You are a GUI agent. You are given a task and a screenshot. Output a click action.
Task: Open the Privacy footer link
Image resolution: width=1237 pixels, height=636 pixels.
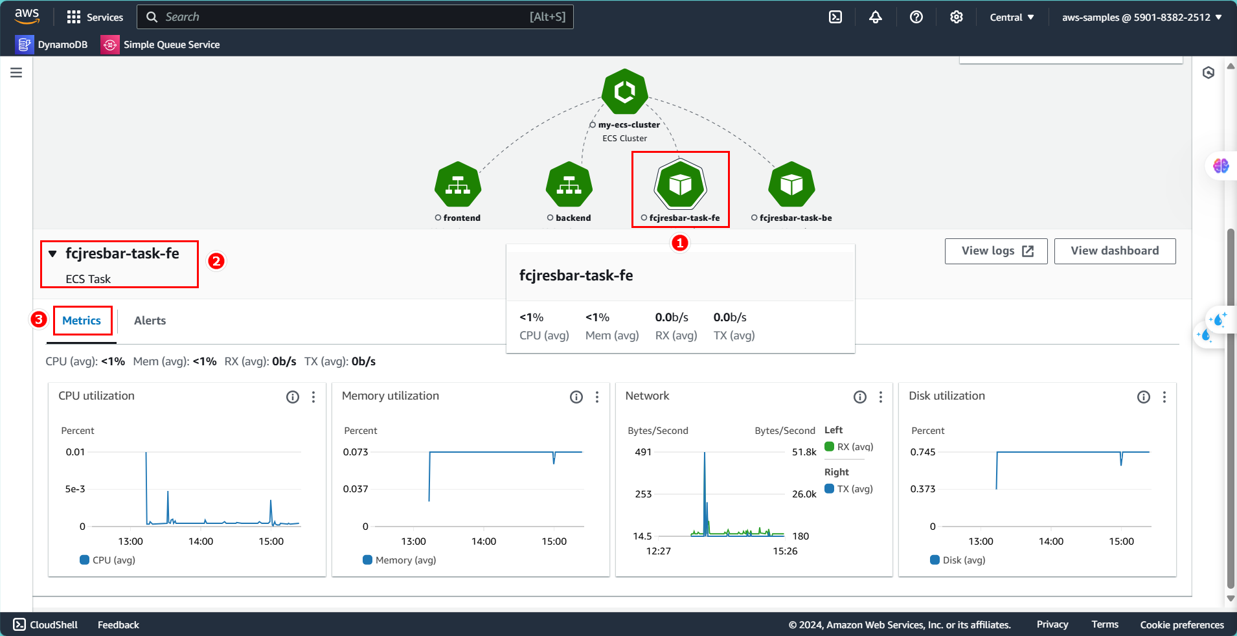point(1052,624)
